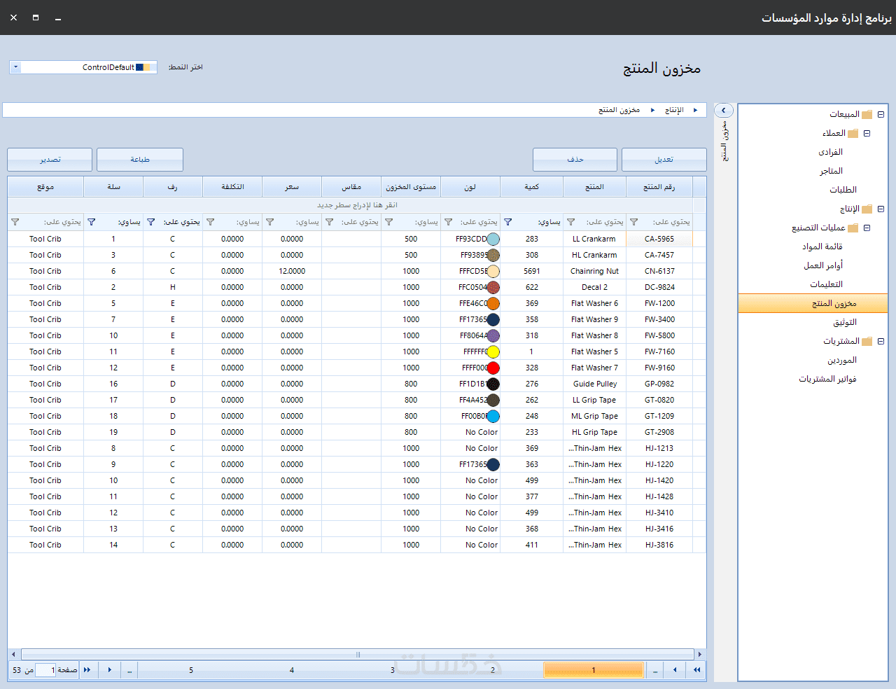Collapse the 'المشتريات' tree node
Image resolution: width=896 pixels, height=689 pixels.
pyautogui.click(x=881, y=341)
